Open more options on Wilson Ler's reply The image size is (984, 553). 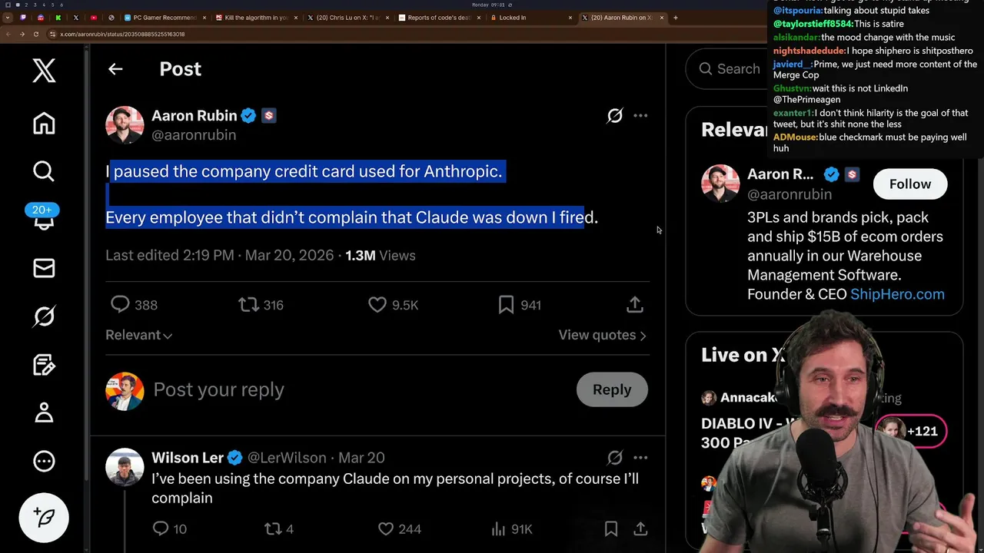[x=640, y=458]
